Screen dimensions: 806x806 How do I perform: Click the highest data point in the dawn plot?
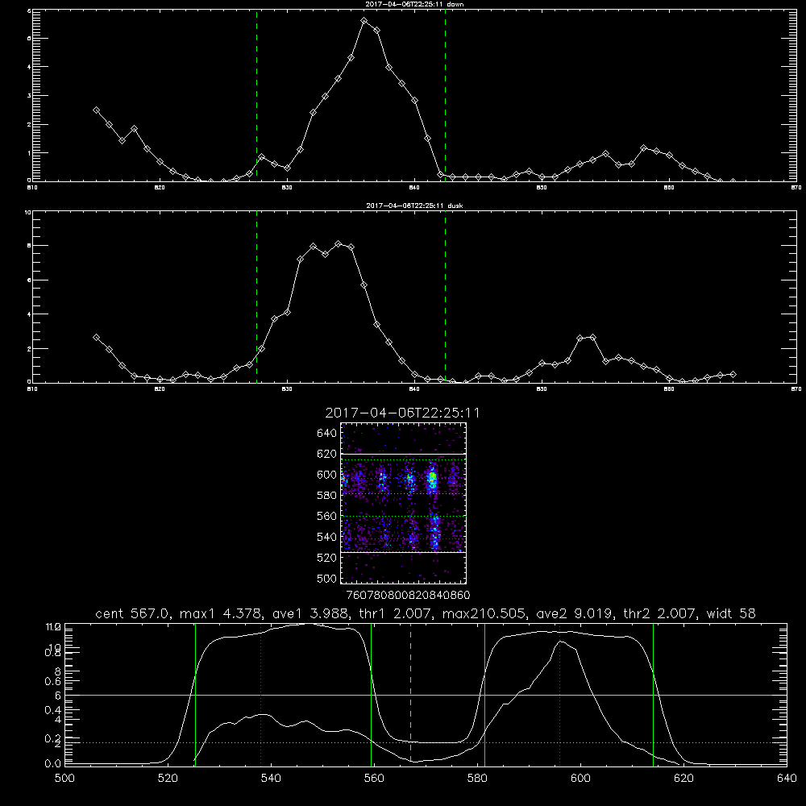click(364, 21)
